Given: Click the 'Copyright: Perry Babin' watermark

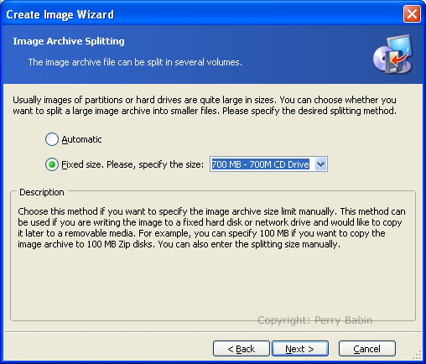Looking at the screenshot, I should pyautogui.click(x=314, y=320).
